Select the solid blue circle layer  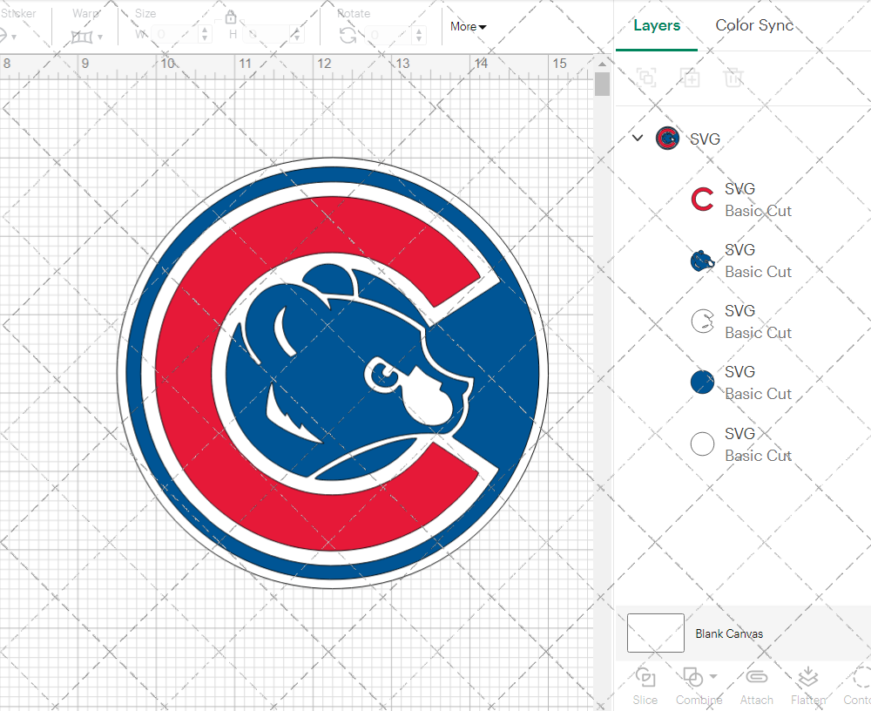pos(741,383)
